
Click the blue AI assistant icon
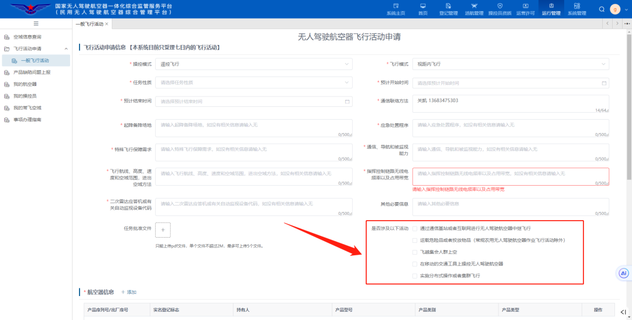click(x=624, y=273)
